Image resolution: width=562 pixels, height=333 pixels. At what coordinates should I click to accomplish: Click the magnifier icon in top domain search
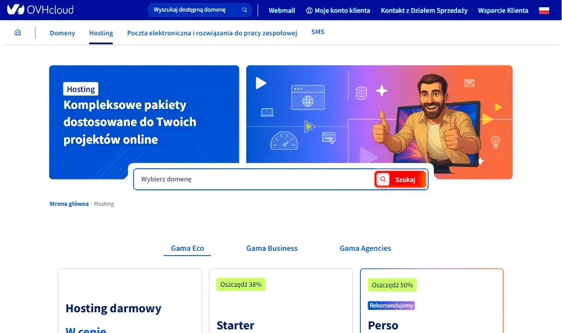pos(244,10)
